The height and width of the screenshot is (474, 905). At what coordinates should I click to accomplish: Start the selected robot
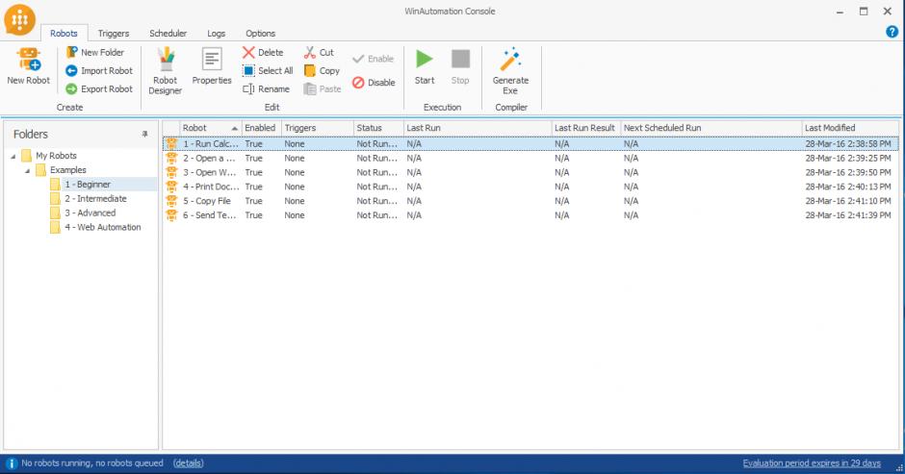425,67
